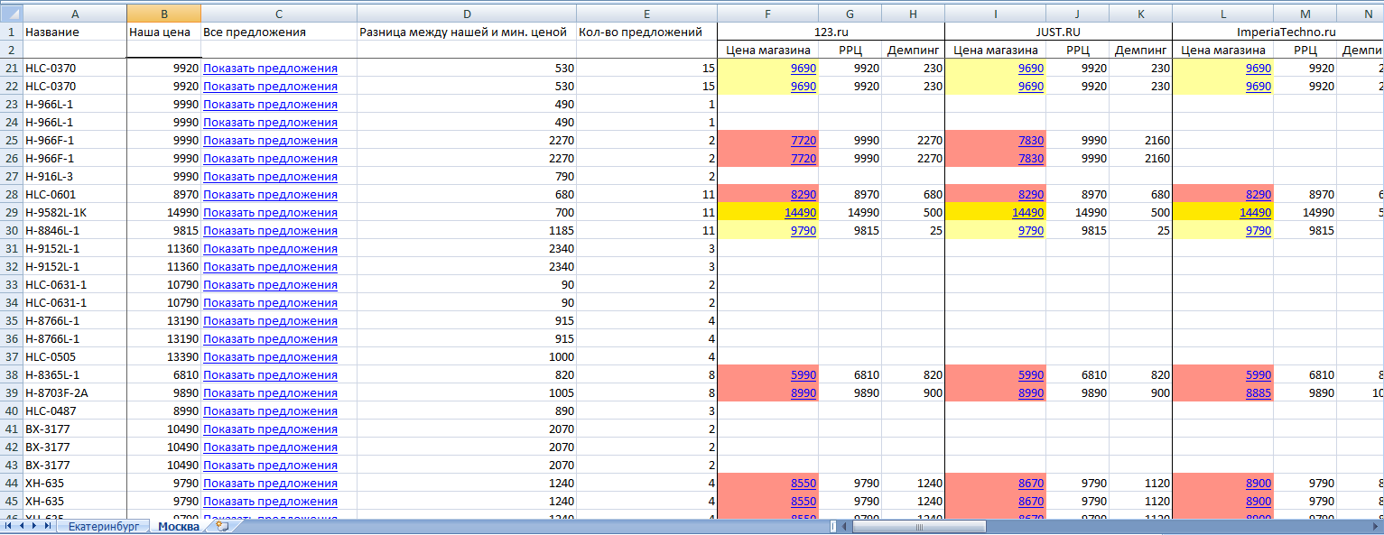This screenshot has width=1384, height=535.
Task: Open 123.ru price link 5990 in row 38
Action: click(x=803, y=375)
